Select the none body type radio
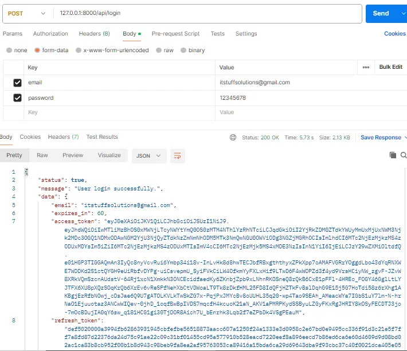 (x=9, y=50)
